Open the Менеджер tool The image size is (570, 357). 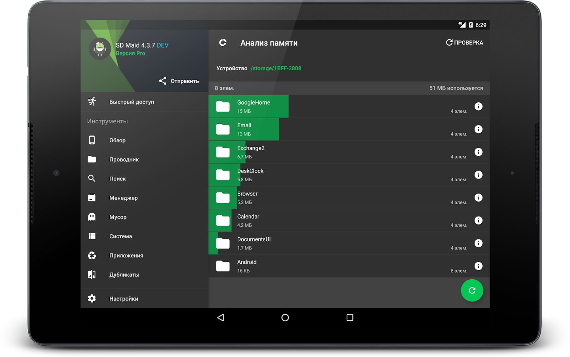pos(145,198)
